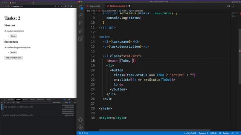Click the TaskLine.svelte breadcrumb
The width and height of the screenshot is (241, 135).
[108, 11]
